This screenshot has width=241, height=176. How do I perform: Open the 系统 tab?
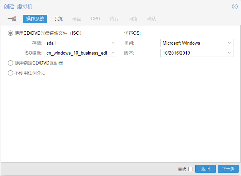58,19
